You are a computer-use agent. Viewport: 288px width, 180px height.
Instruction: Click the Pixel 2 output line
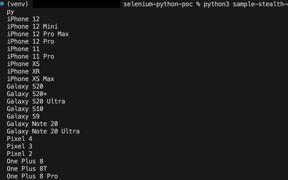pos(19,154)
